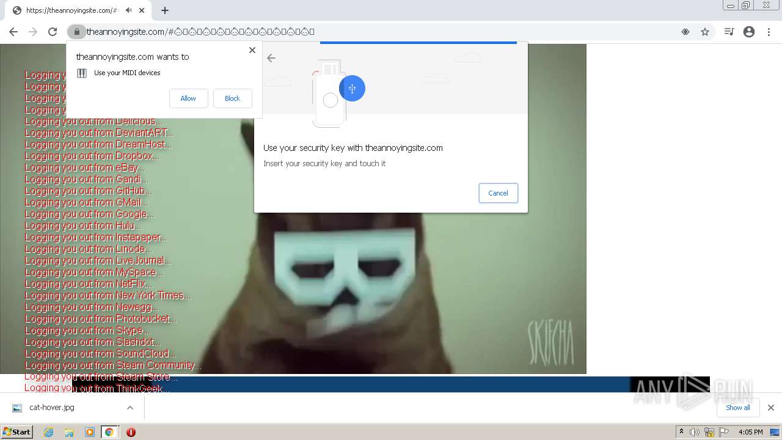Screen dimensions: 782x440
Task: Click 'Logging you out from NetFlix...' text
Action: coord(89,284)
